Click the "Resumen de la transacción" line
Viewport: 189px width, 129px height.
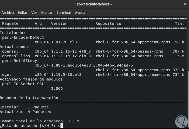[x=29, y=98]
